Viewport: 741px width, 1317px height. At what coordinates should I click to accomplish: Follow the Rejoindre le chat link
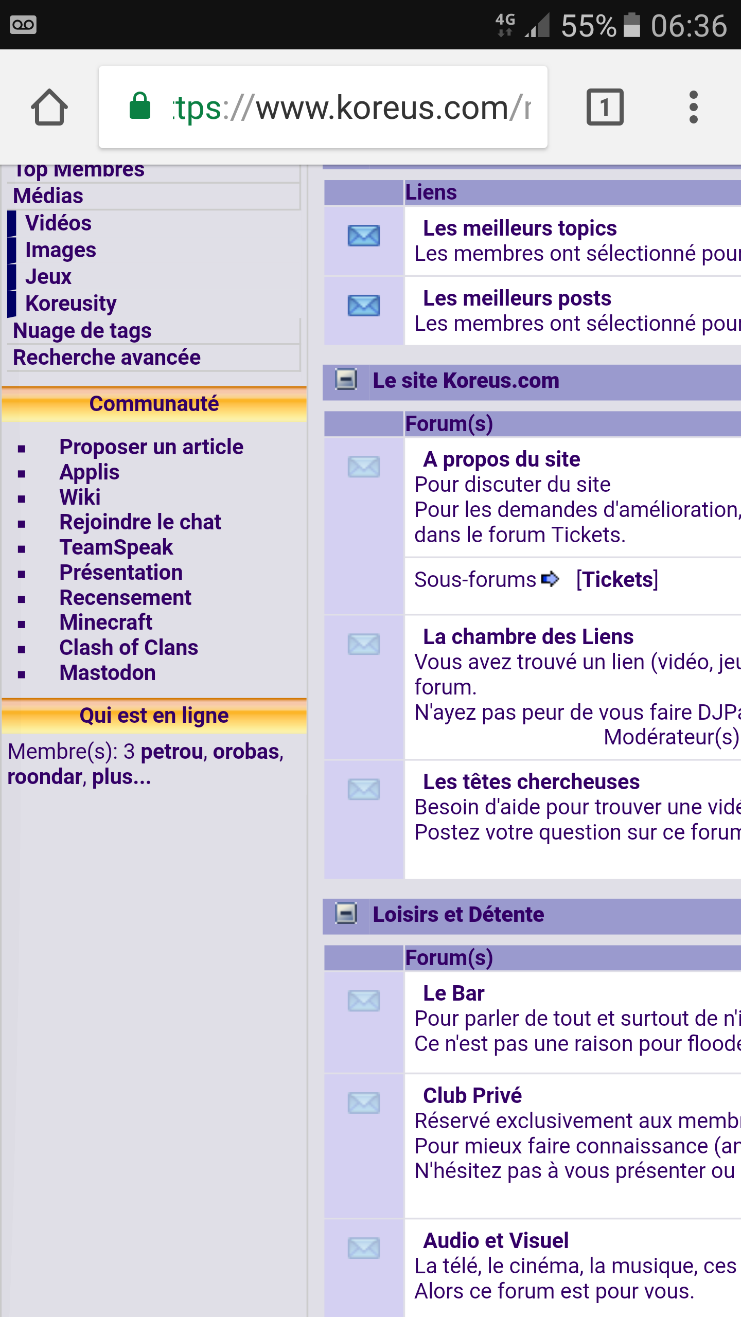[140, 522]
